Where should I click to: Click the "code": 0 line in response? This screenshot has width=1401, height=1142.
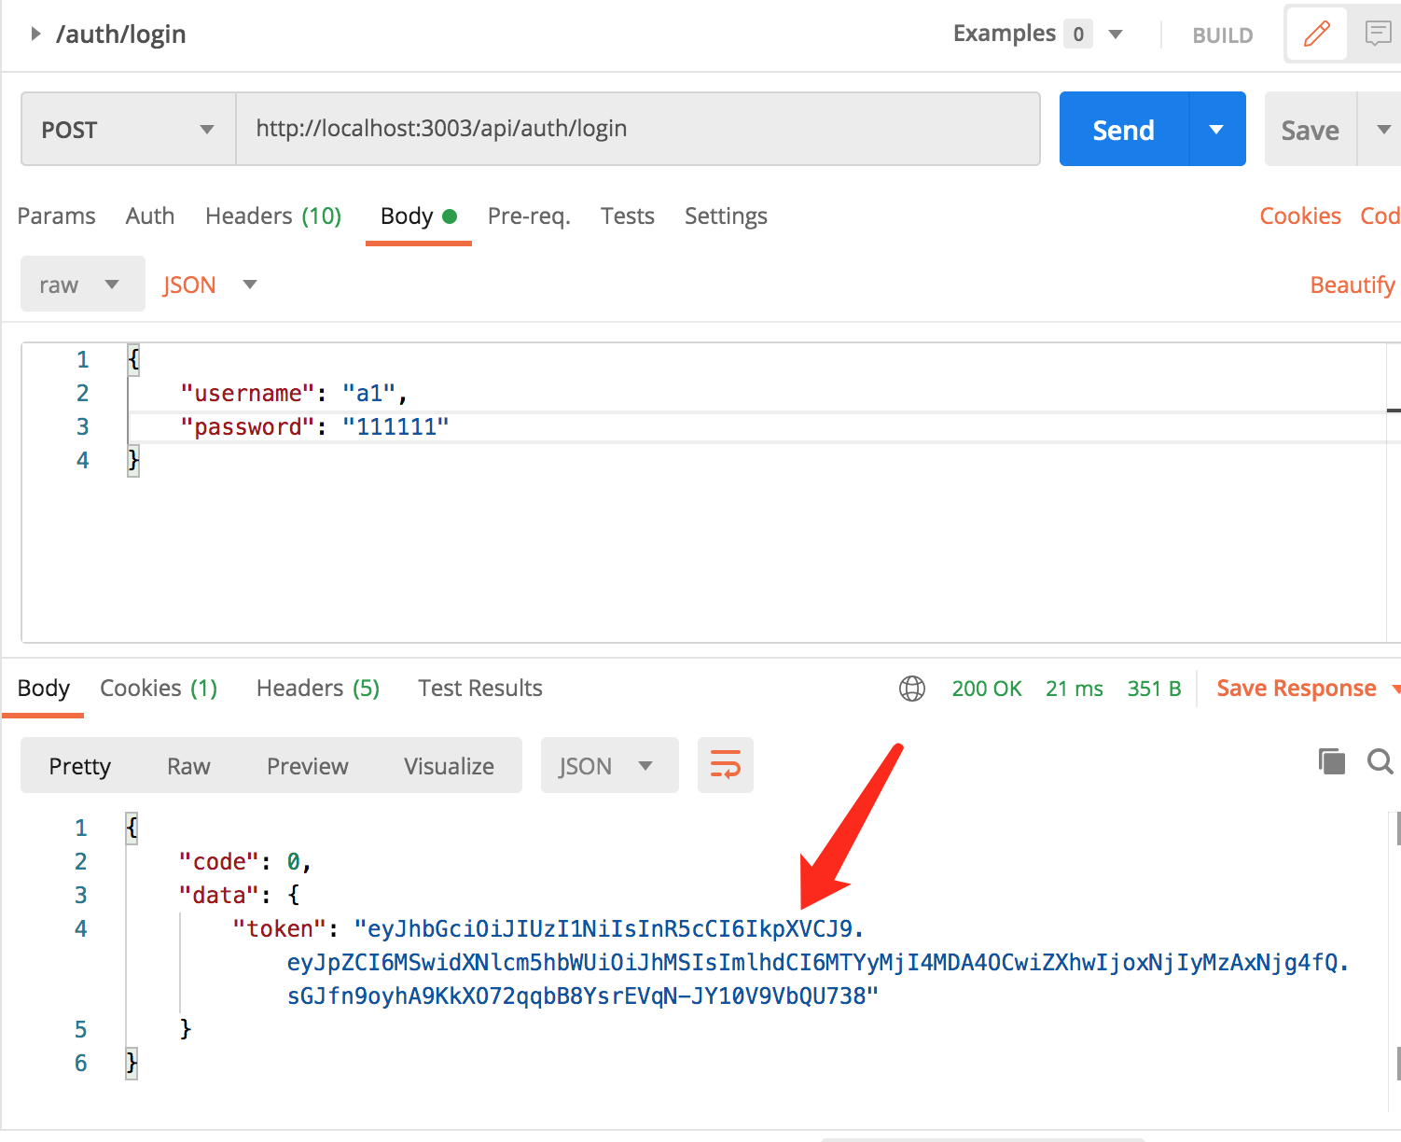coord(245,861)
